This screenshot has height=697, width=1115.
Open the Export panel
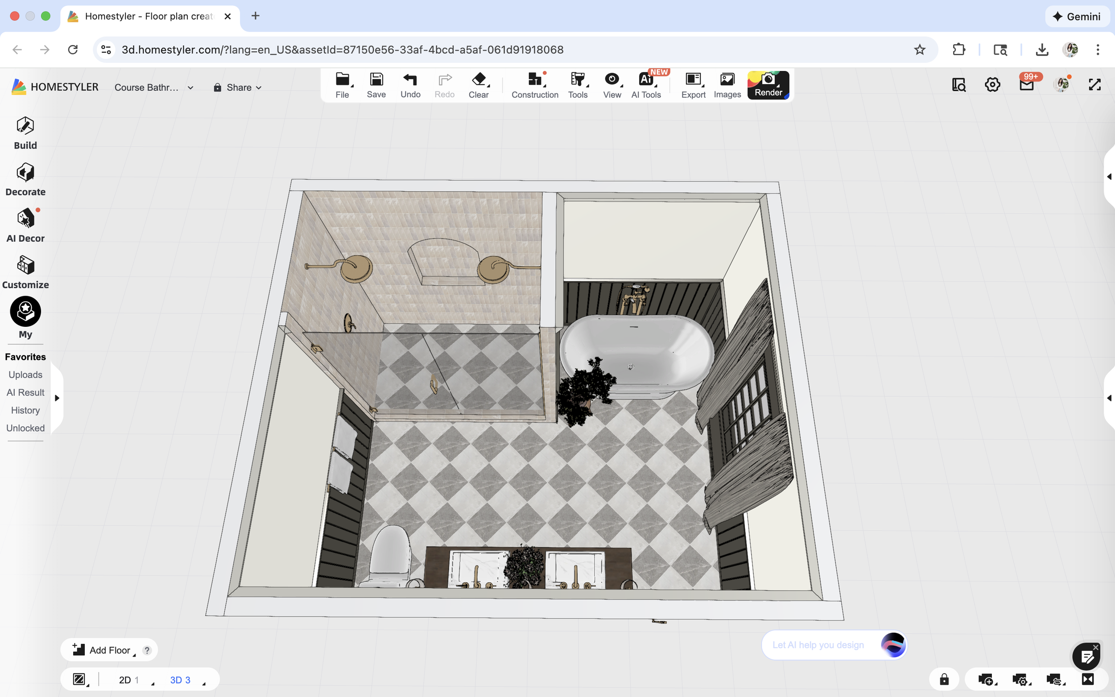(693, 85)
